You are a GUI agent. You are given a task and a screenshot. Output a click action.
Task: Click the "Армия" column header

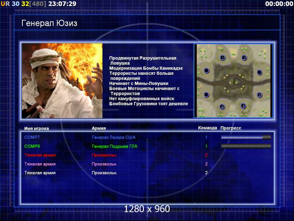(x=99, y=128)
